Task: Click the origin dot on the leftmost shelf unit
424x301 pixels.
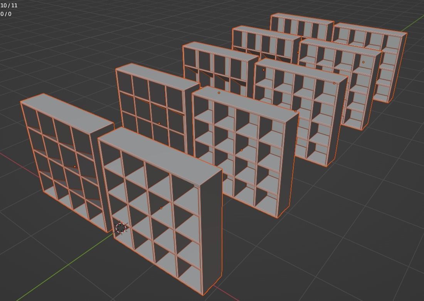Action: pyautogui.click(x=75, y=166)
